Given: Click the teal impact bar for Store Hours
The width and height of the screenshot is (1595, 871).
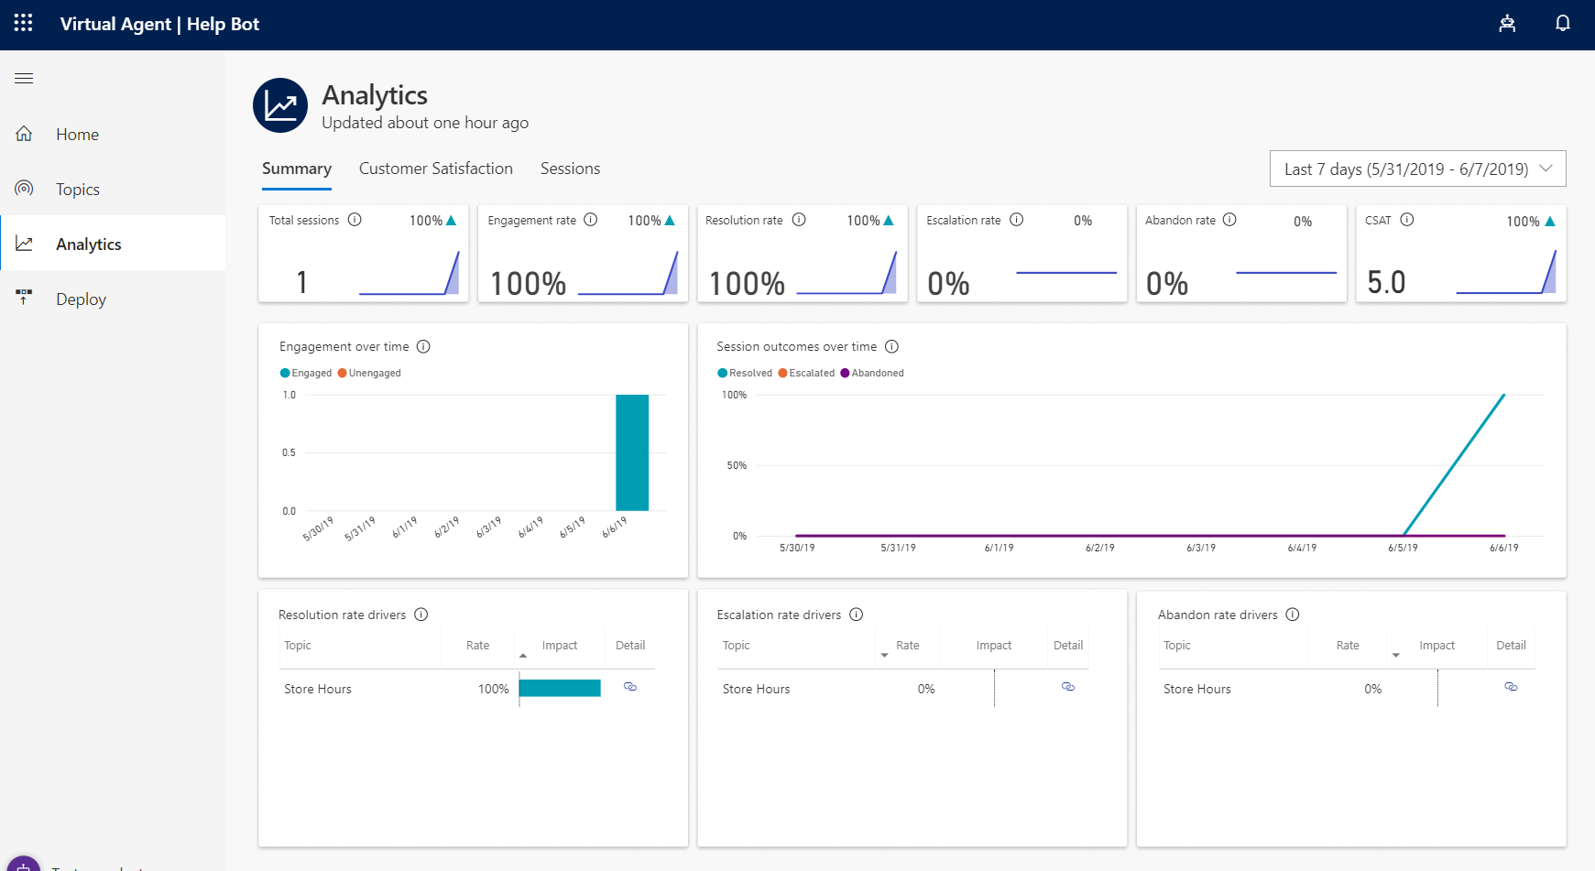Looking at the screenshot, I should pyautogui.click(x=560, y=688).
